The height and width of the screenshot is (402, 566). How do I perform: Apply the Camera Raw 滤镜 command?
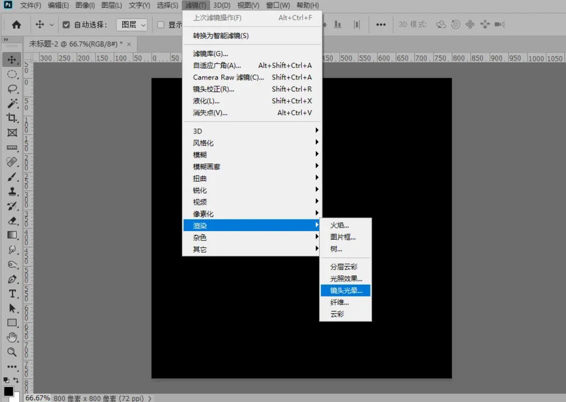tap(227, 77)
